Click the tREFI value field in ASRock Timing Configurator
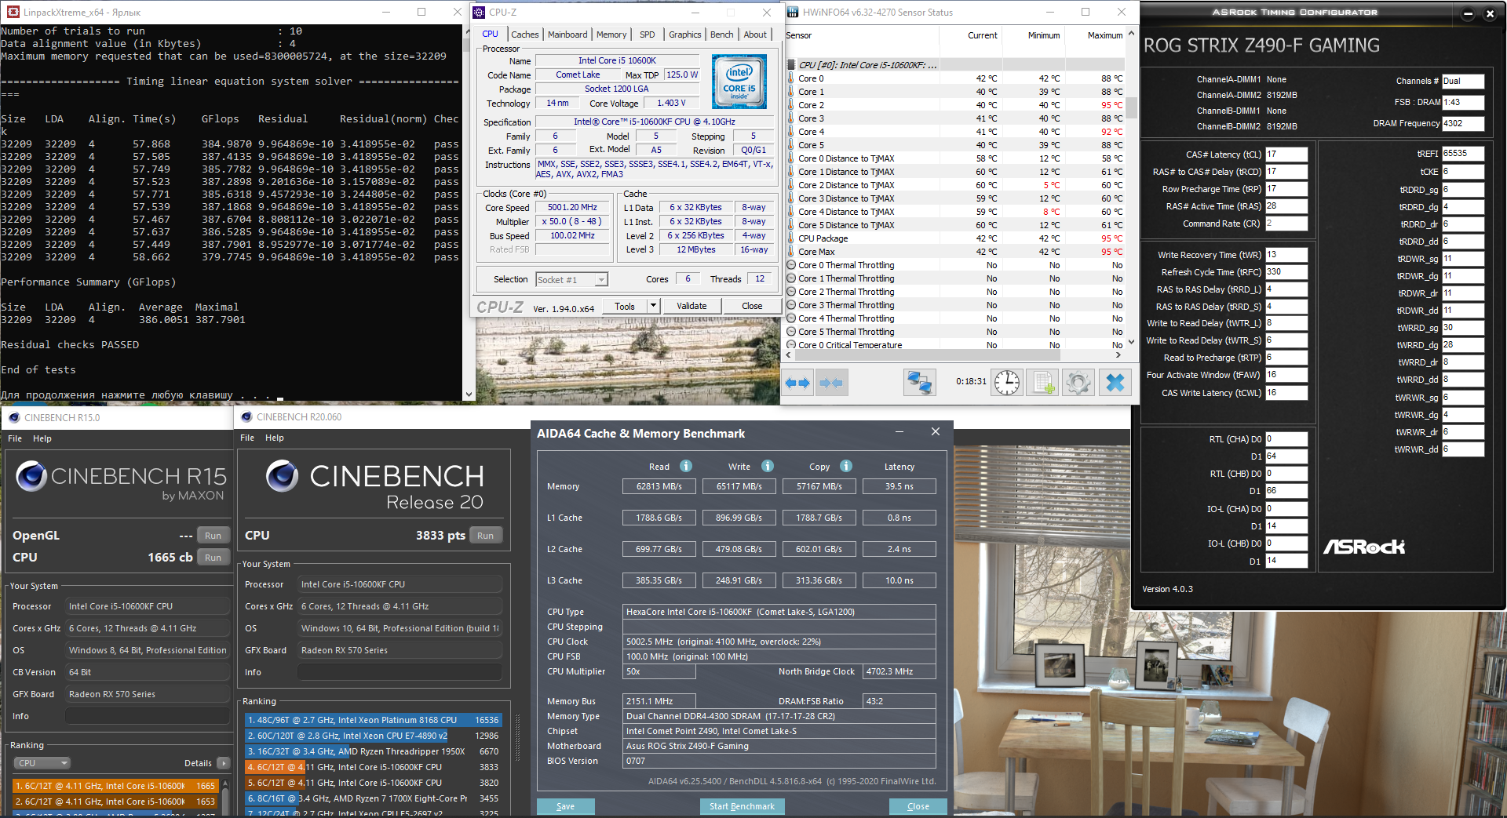This screenshot has height=818, width=1507. point(1463,154)
